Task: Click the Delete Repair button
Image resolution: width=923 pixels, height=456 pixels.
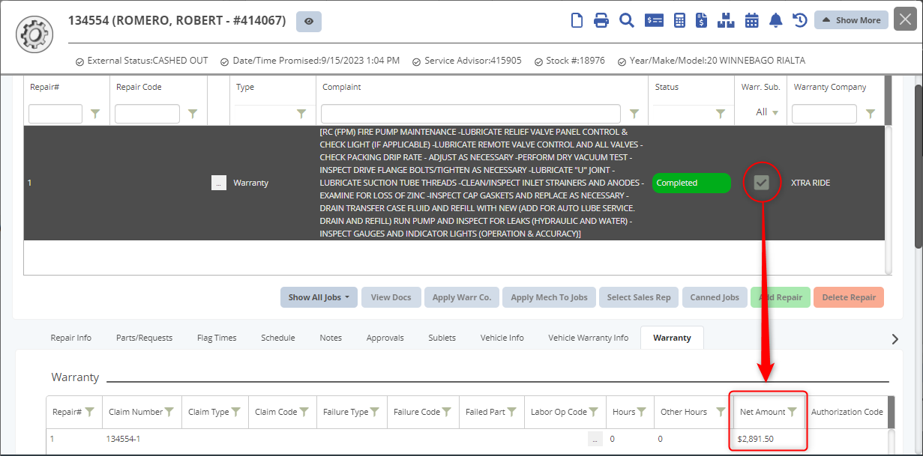Action: [849, 297]
